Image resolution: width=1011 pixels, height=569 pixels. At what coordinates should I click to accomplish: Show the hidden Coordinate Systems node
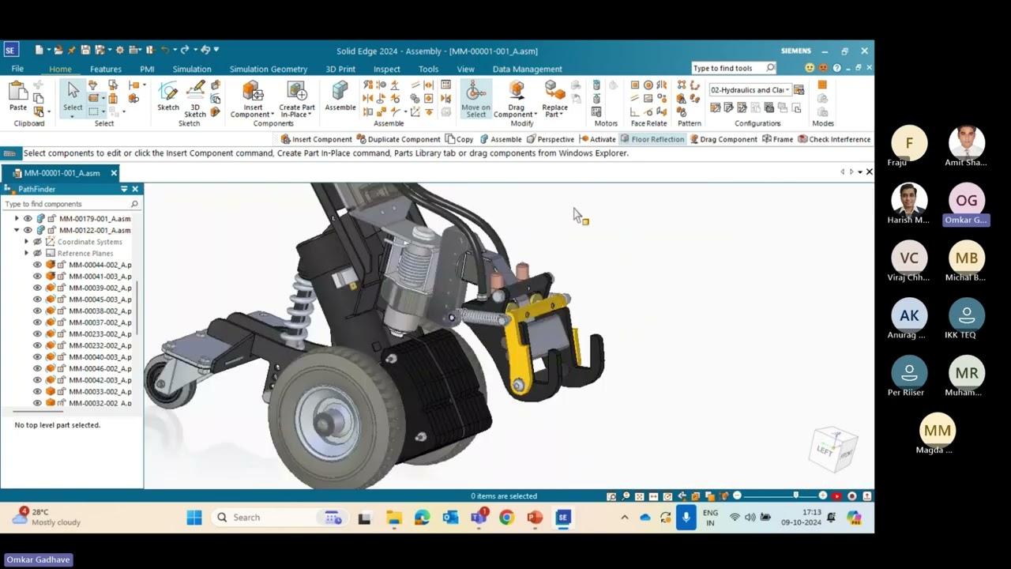(37, 242)
